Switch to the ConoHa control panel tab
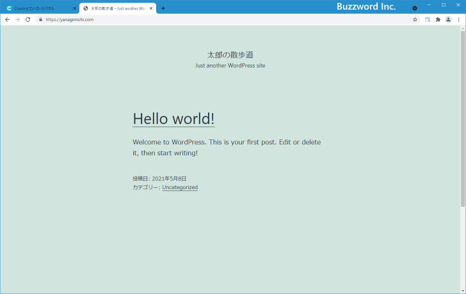This screenshot has height=294, width=466. pyautogui.click(x=40, y=8)
